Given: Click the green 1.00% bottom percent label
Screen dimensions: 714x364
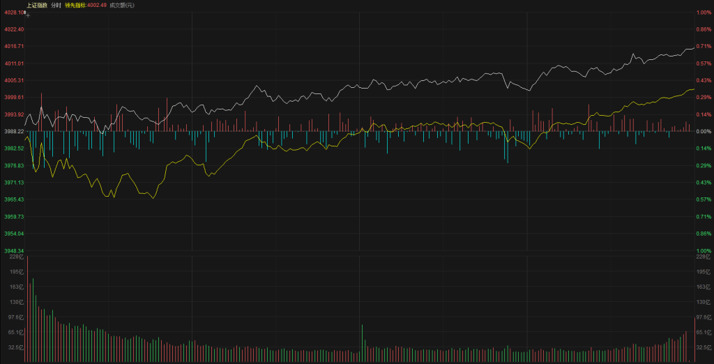Looking at the screenshot, I should 703,250.
